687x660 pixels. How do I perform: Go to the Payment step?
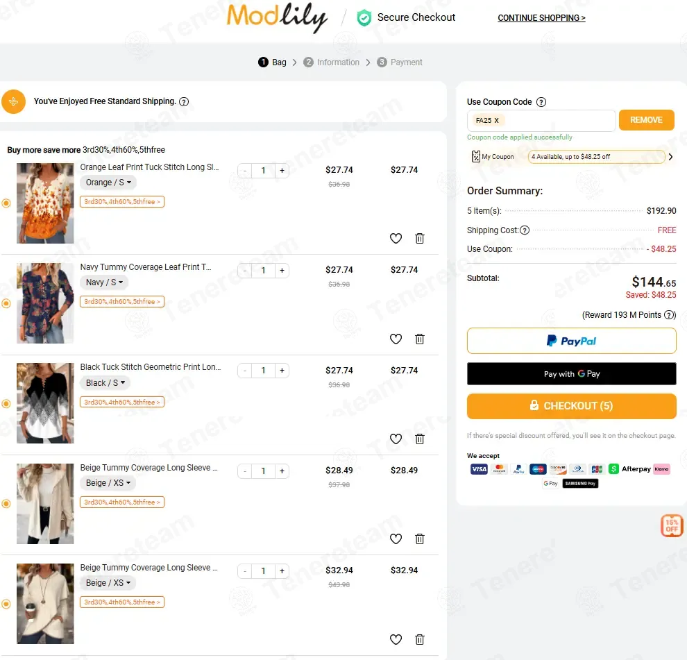pos(400,62)
